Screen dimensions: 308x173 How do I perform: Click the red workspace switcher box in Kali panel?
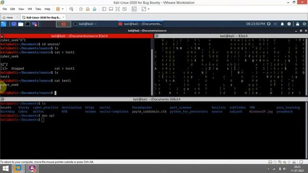(64, 24)
